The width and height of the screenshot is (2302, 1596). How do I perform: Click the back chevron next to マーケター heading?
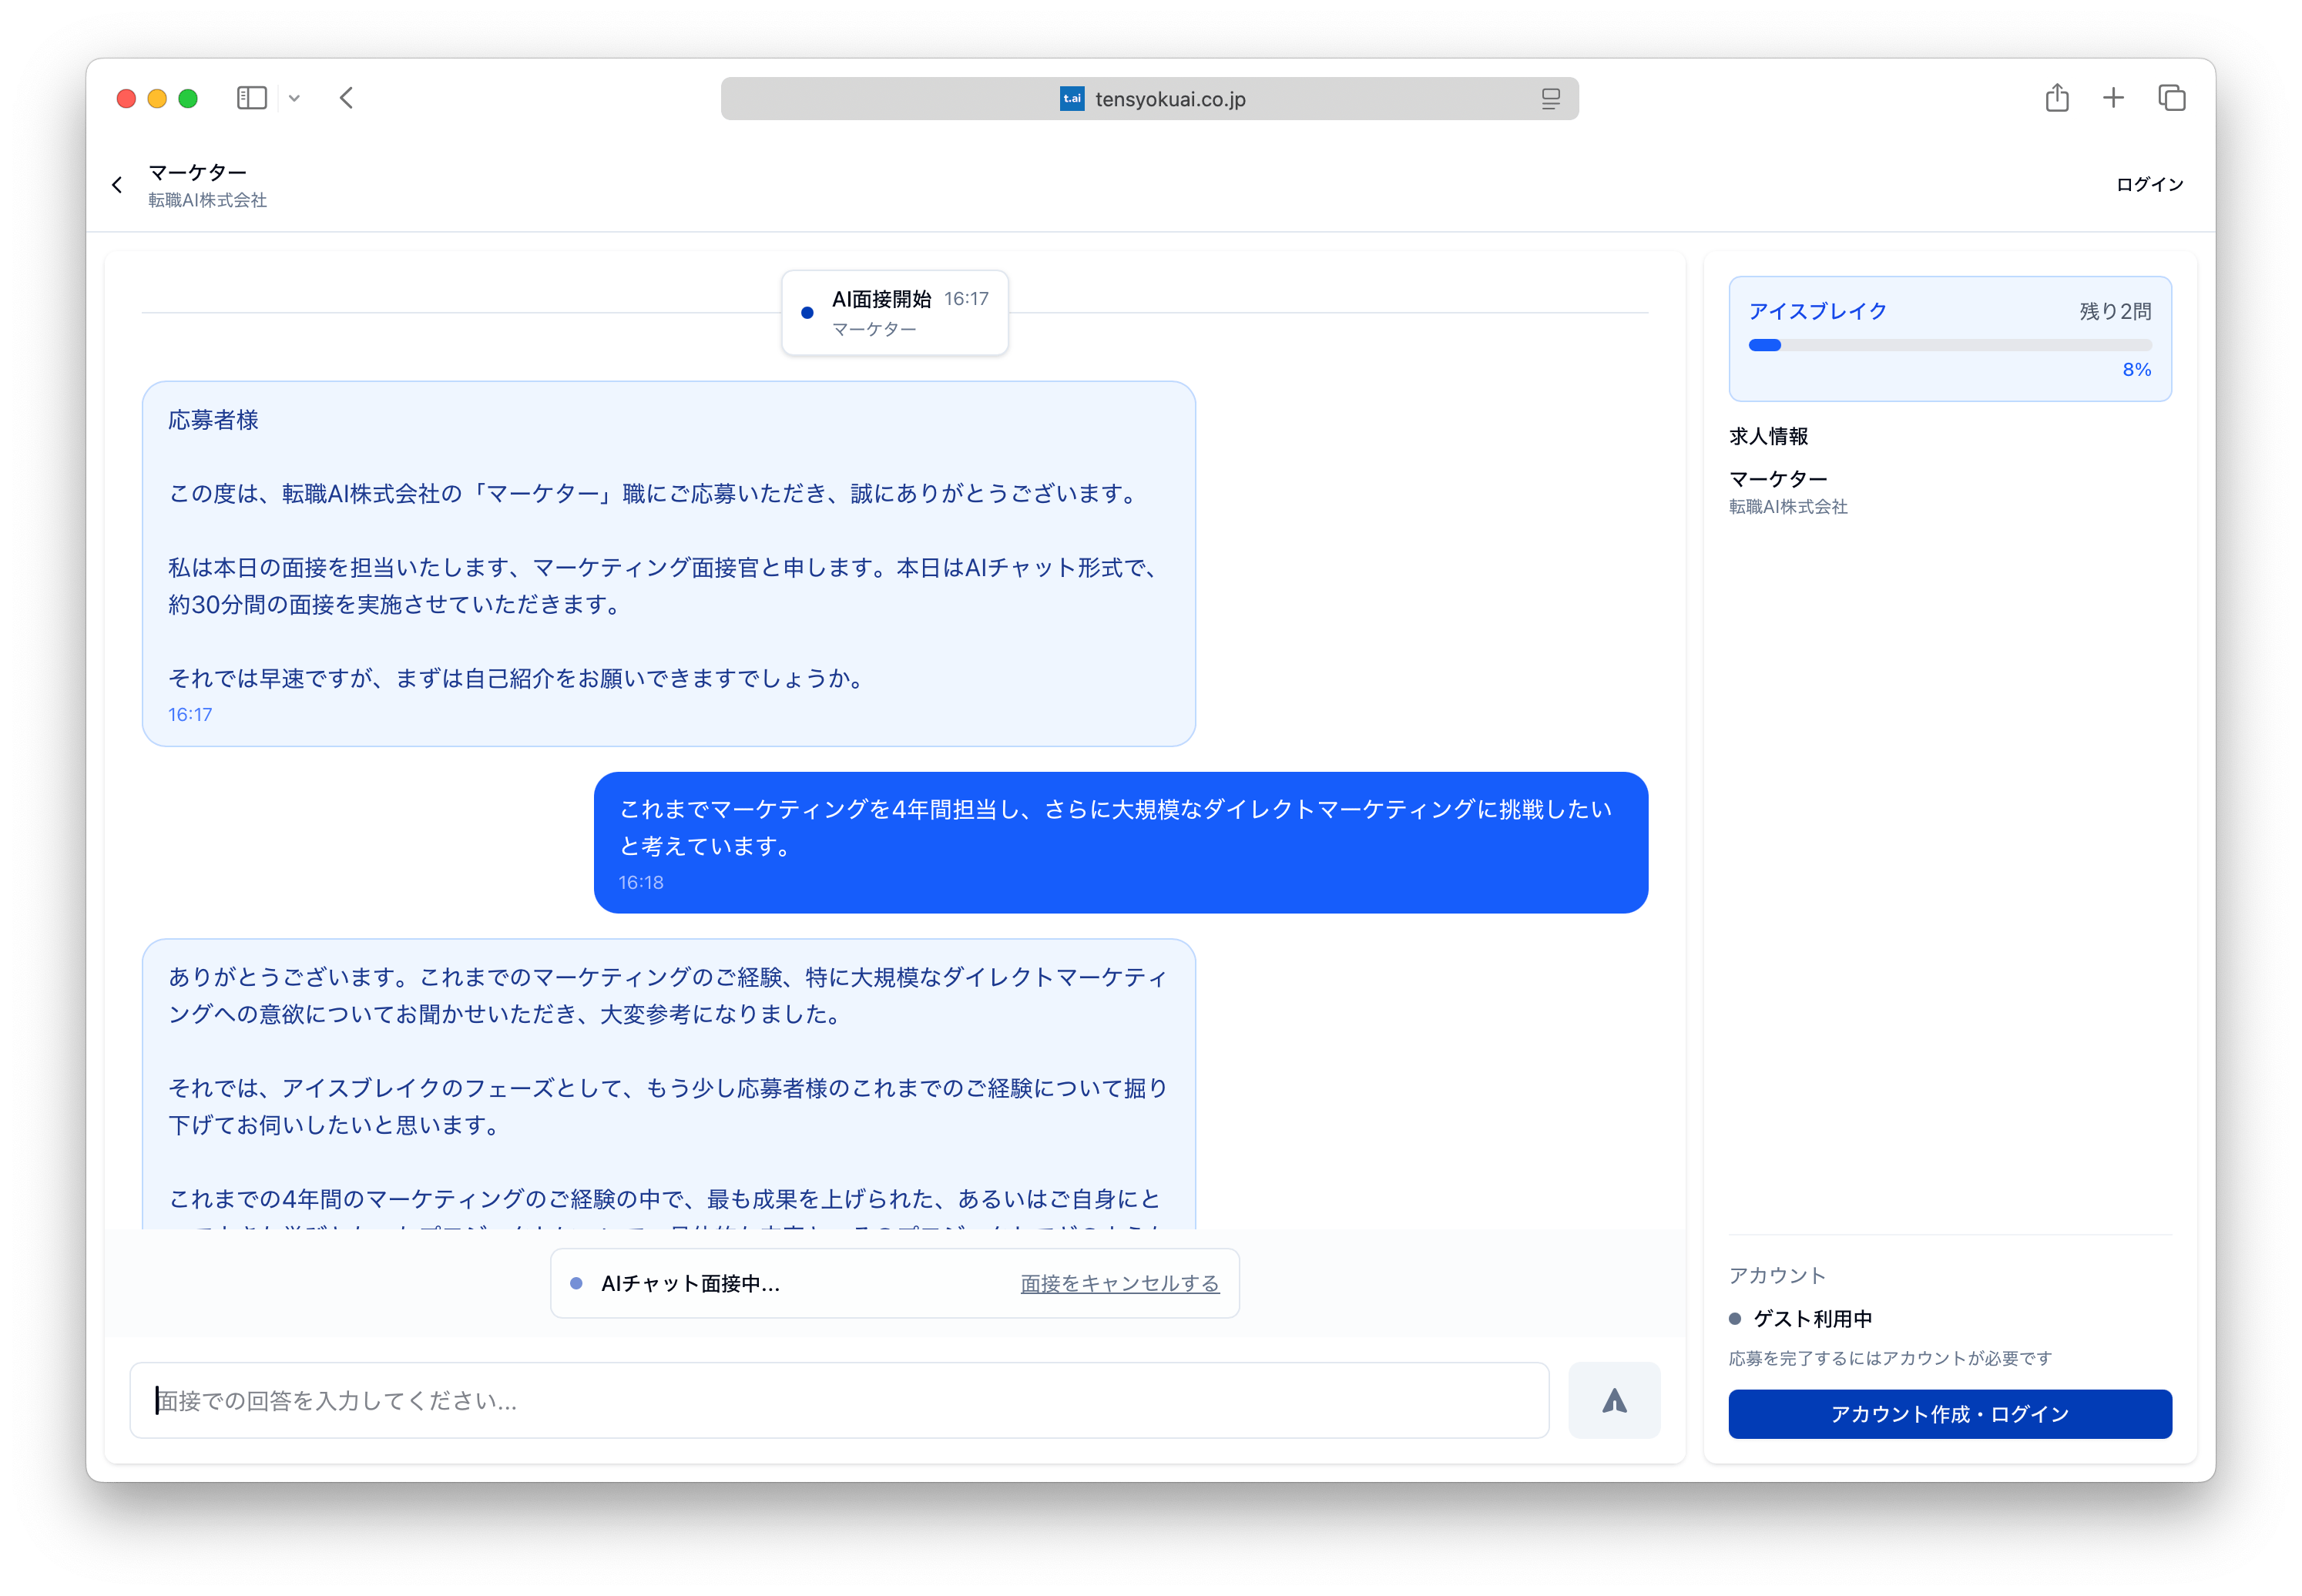click(x=117, y=184)
